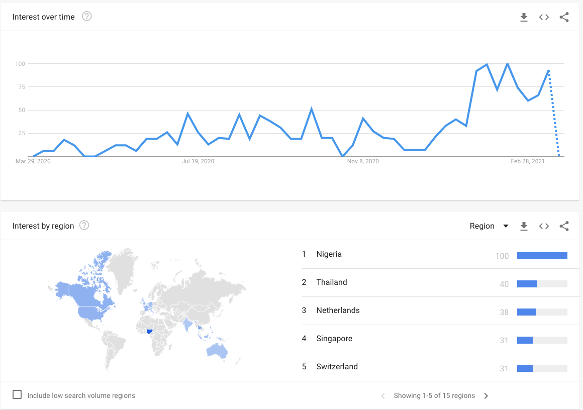Share the Interest by region card

point(564,226)
